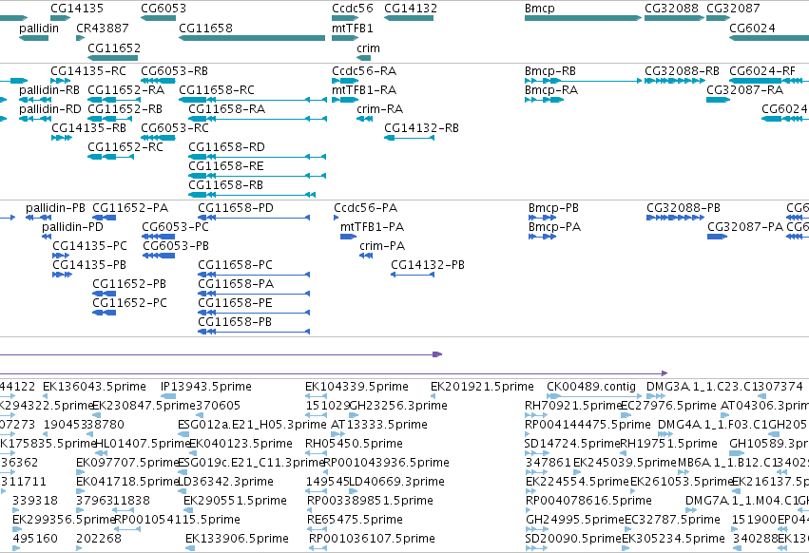Click the Ccdc56-RA transcript label
809x553 pixels.
[x=364, y=70]
